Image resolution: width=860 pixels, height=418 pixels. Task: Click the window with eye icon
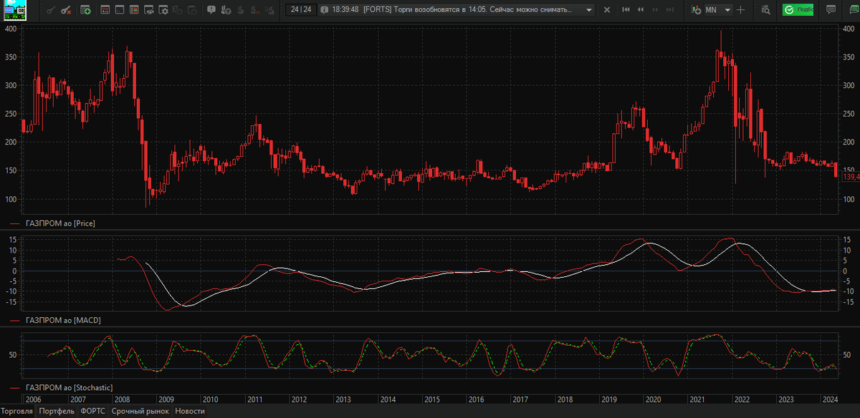tap(148, 10)
